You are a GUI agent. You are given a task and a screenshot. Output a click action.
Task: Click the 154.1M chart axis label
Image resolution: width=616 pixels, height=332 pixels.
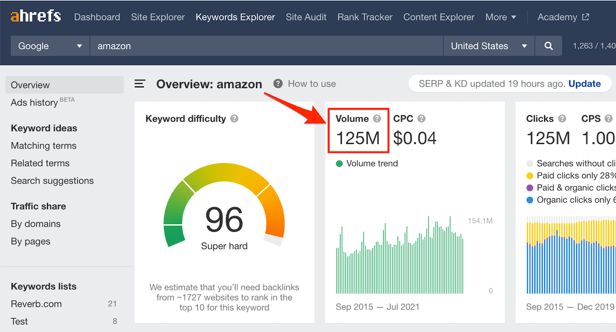480,221
